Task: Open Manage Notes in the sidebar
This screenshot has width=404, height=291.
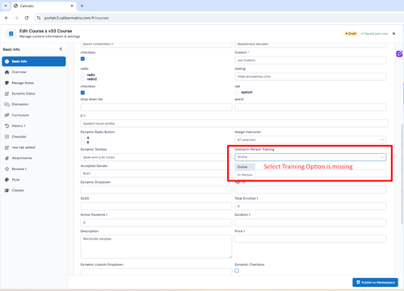Action: 23,83
